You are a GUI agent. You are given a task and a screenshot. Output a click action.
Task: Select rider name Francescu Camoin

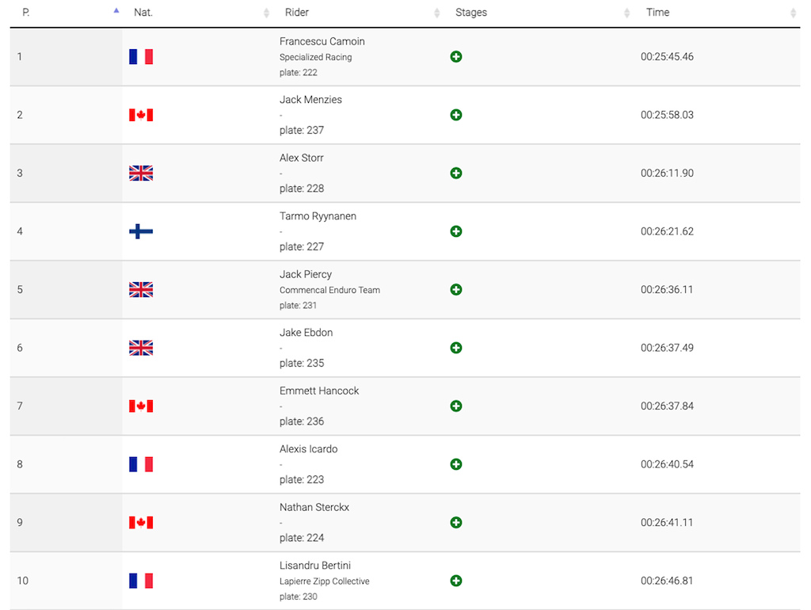[322, 41]
